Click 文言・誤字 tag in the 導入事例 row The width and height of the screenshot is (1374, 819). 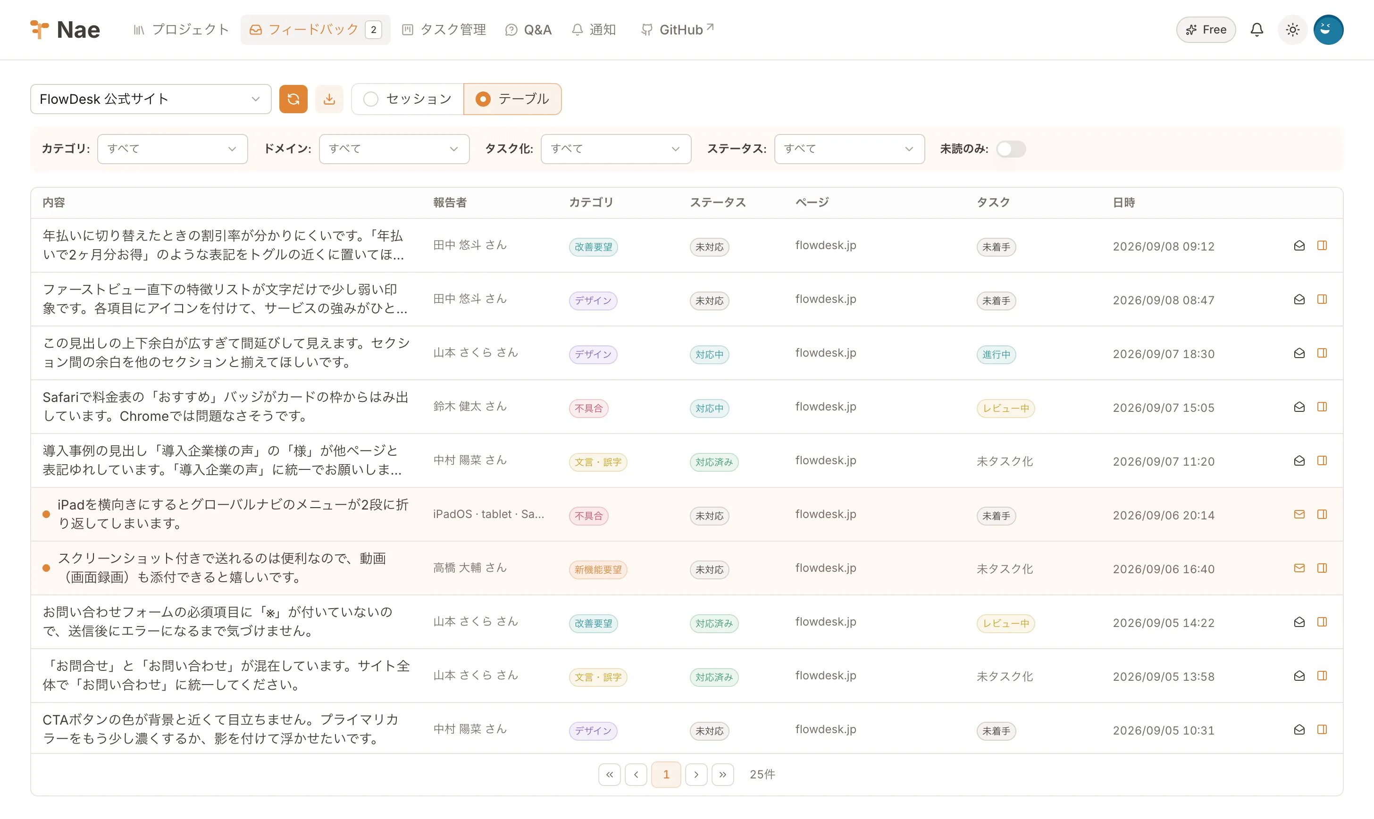click(x=598, y=462)
